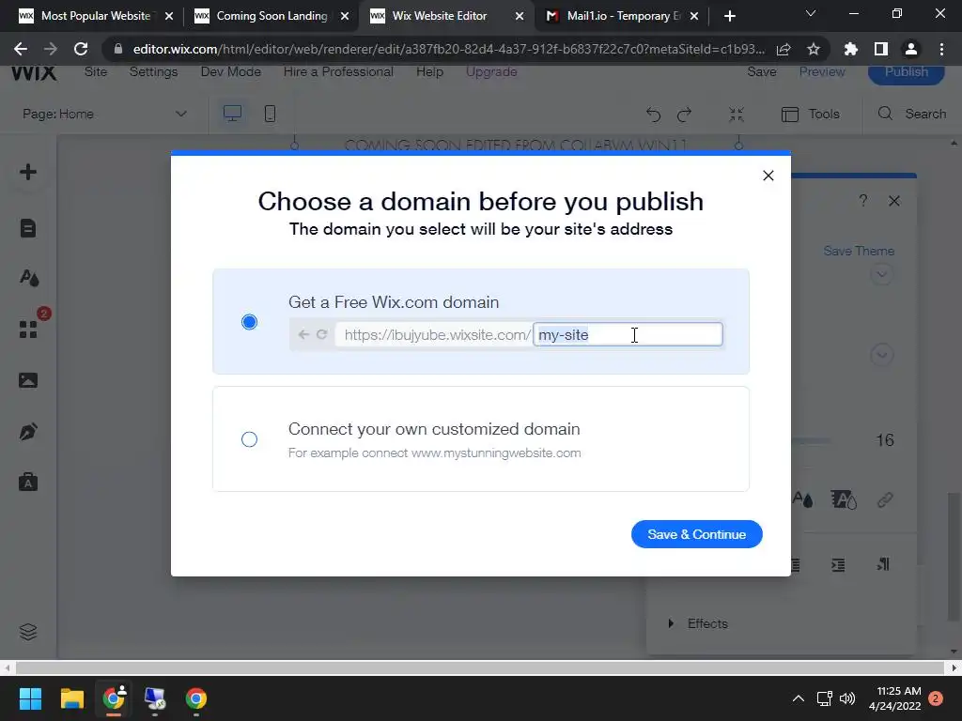Open the Site menu

[x=96, y=72]
